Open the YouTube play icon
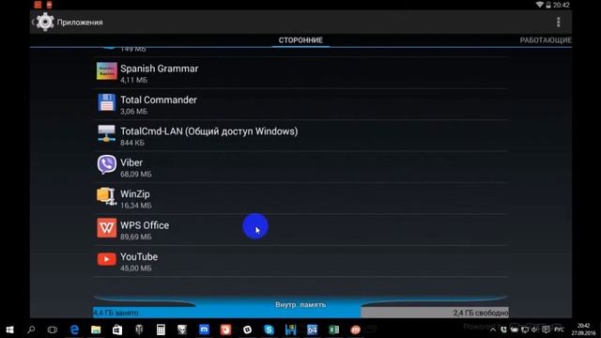 point(106,259)
